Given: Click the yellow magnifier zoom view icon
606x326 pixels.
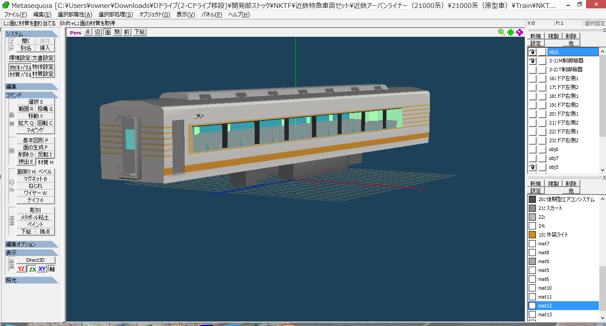Looking at the screenshot, I should coord(501,32).
